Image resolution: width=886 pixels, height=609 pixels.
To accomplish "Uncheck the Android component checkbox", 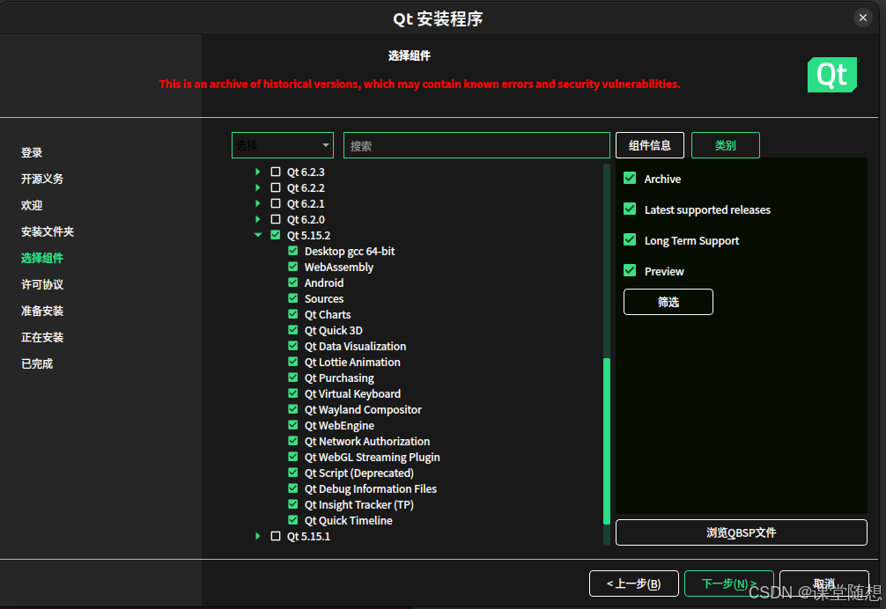I will tap(292, 282).
